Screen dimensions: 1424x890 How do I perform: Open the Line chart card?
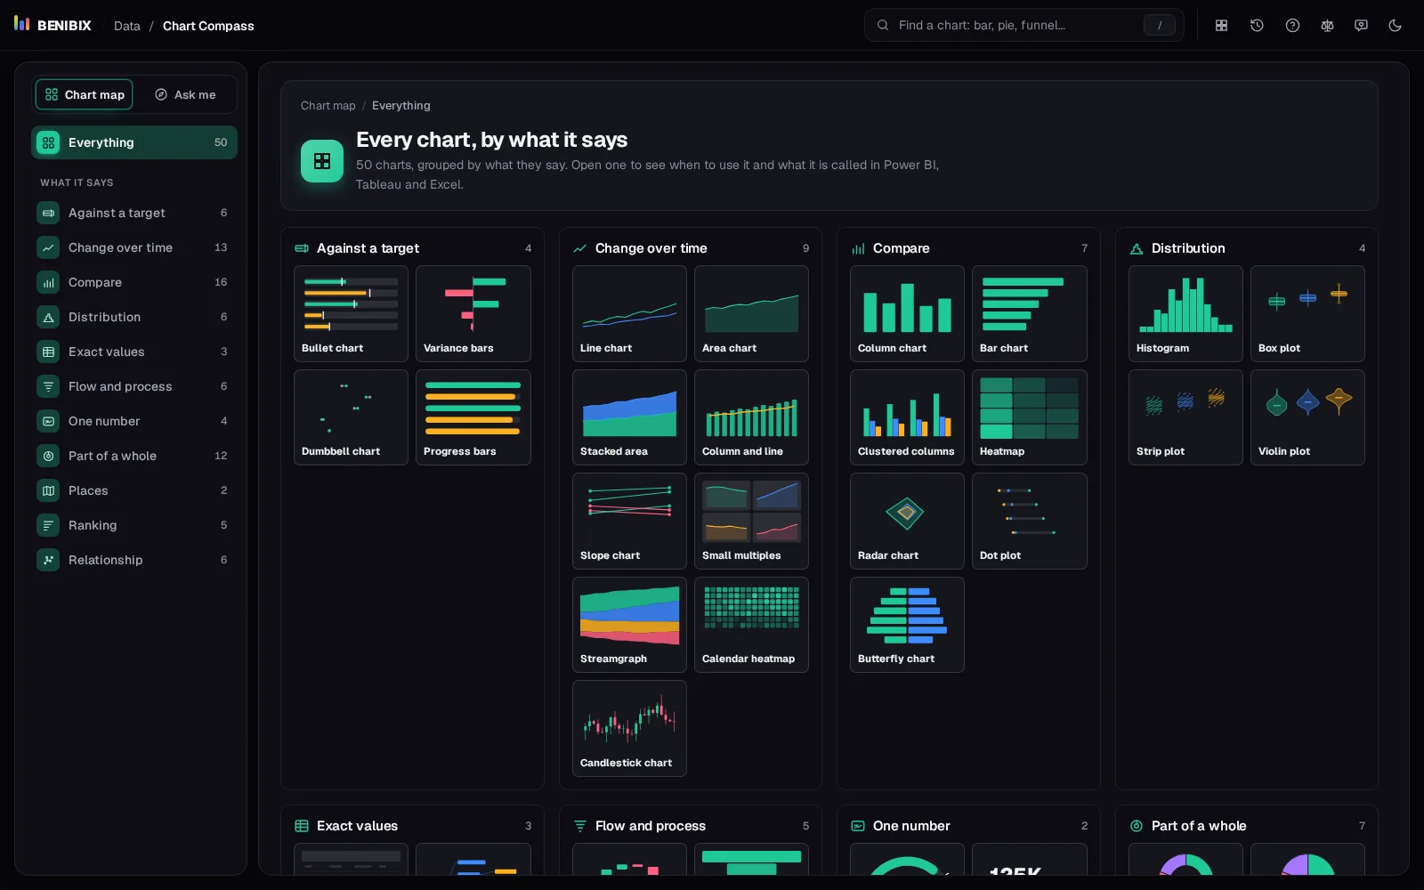tap(629, 313)
